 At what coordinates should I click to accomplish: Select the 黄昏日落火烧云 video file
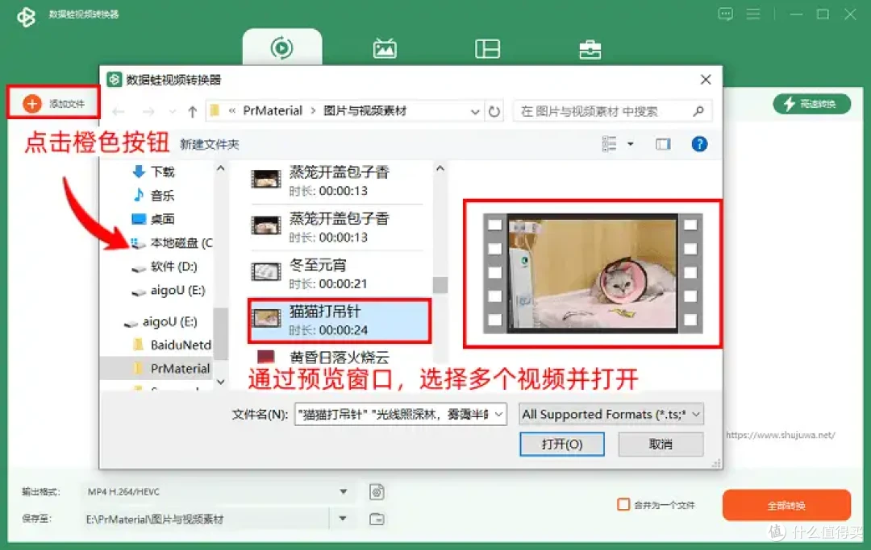coord(337,357)
